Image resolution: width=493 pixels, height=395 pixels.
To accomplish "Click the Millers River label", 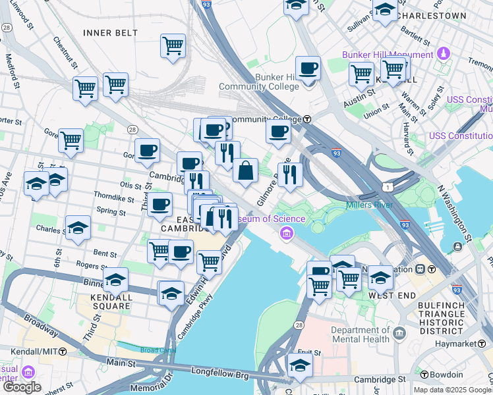I will click(370, 205).
